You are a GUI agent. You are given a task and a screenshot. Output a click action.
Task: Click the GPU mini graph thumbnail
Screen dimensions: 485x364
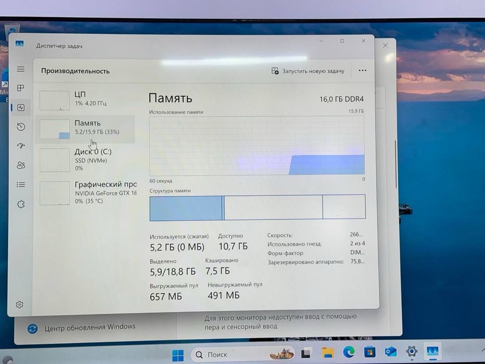point(55,193)
